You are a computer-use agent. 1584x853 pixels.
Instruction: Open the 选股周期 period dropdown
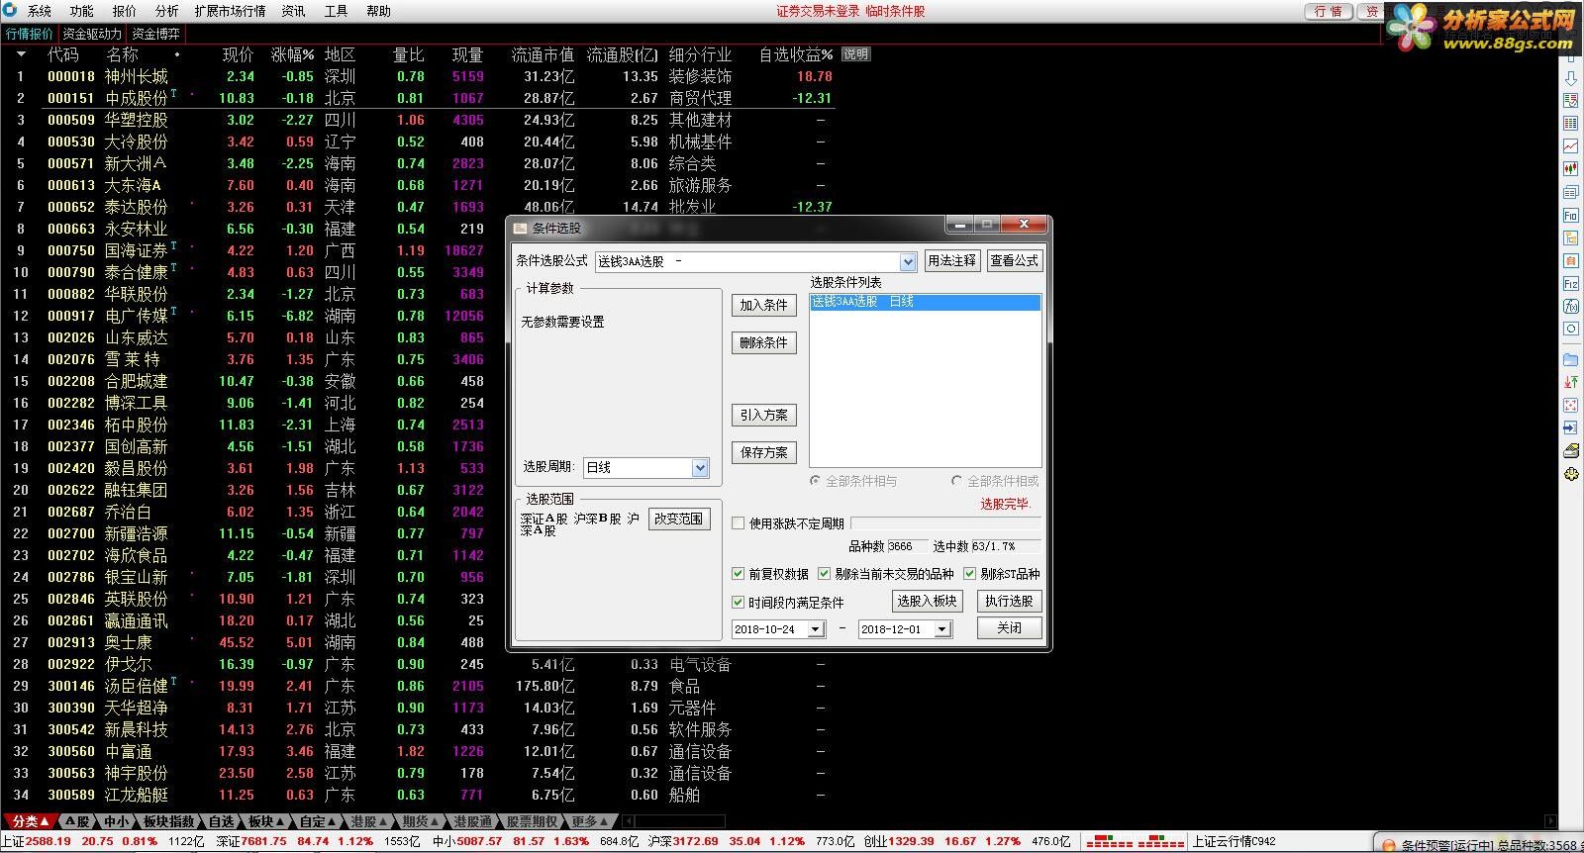click(700, 468)
